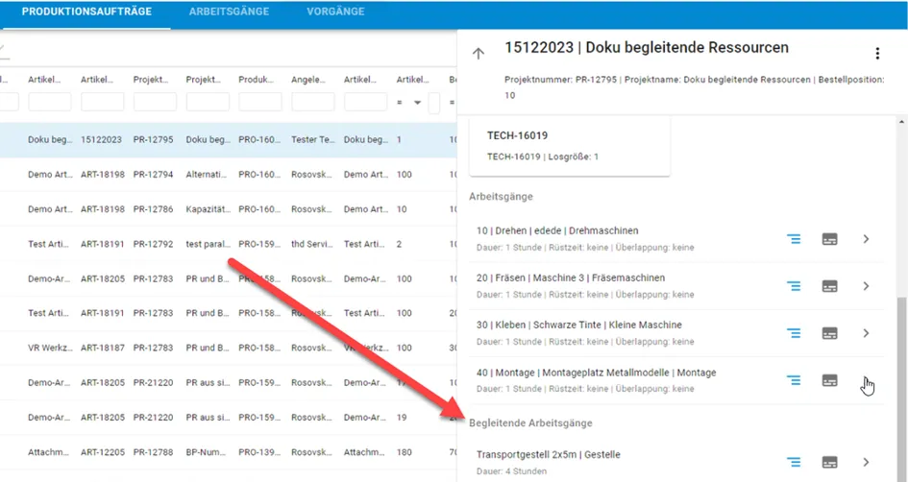908x482 pixels.
Task: Click cell 'Kapazität...'
Action: click(208, 209)
